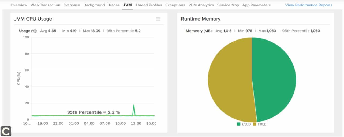The image size is (344, 137).
Task: Click the 95th Percentile label on the chart
Action: (x=94, y=112)
